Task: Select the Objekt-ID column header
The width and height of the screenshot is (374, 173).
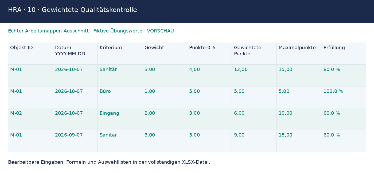Action: [30, 53]
